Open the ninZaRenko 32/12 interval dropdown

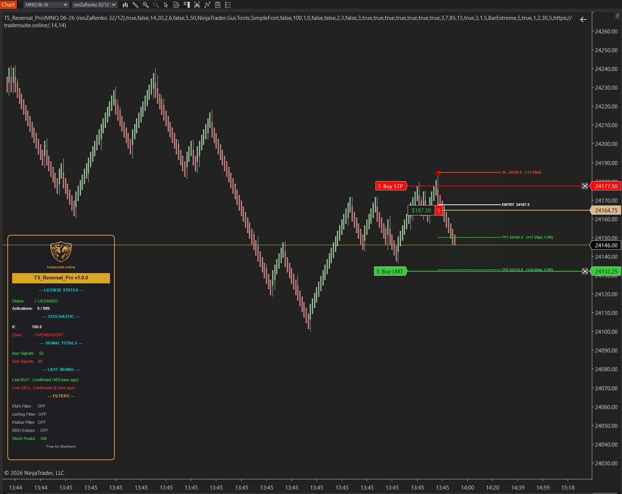point(95,5)
